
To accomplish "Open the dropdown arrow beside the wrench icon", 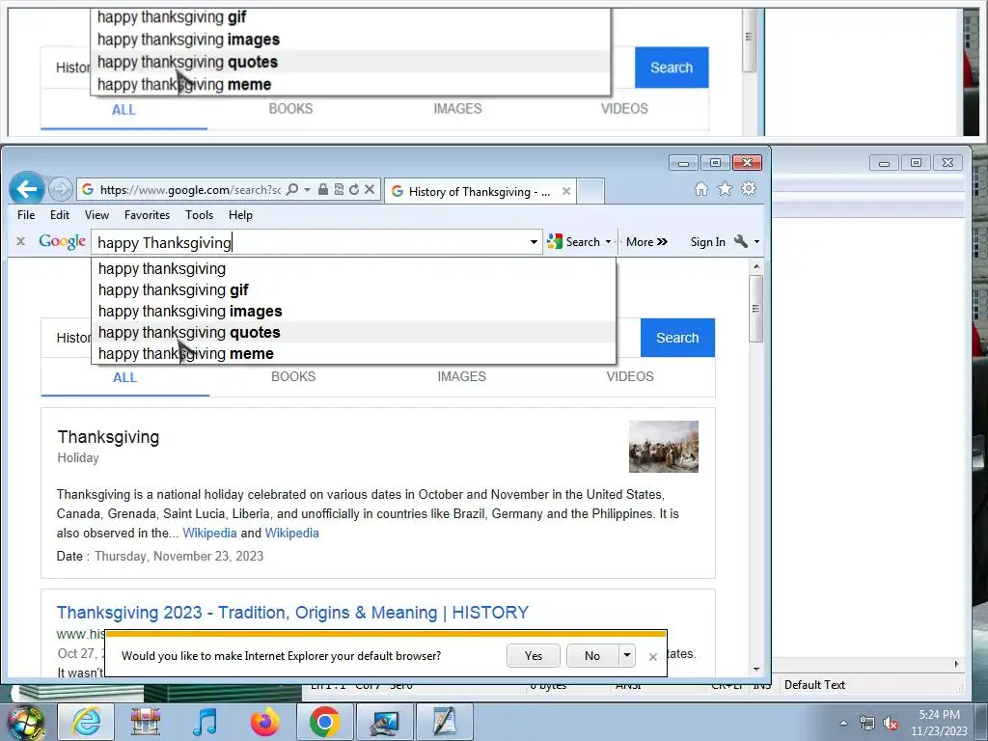I will pyautogui.click(x=756, y=242).
